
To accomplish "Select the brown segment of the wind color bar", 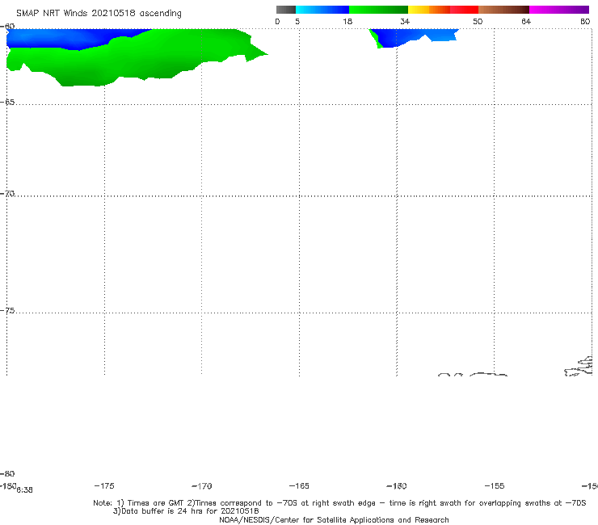I will click(x=503, y=10).
